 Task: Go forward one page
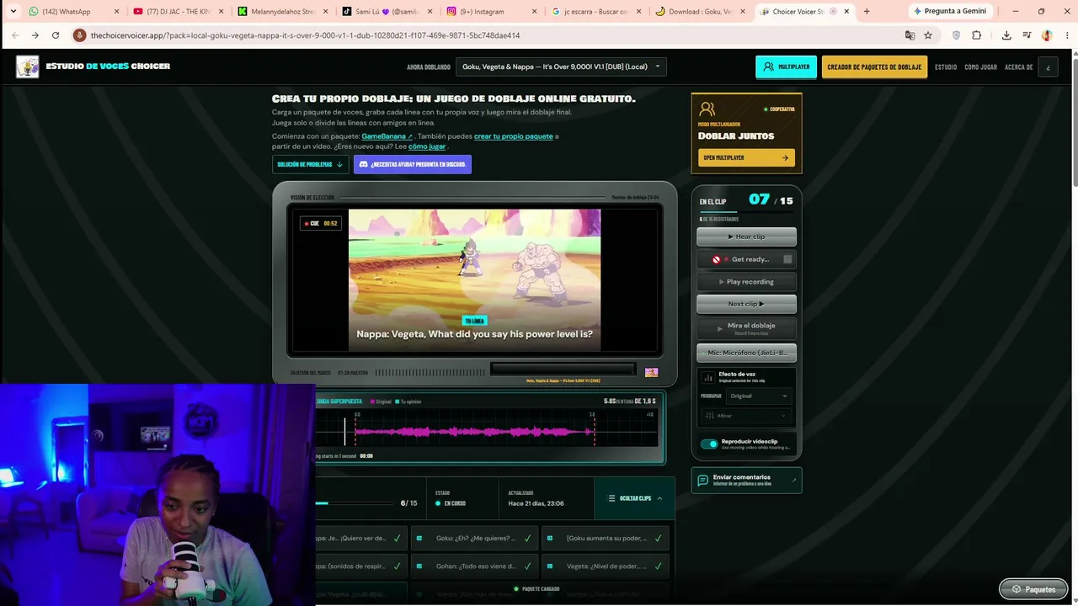[x=35, y=35]
